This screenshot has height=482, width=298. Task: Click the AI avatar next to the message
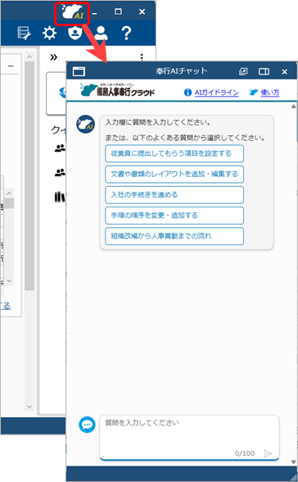85,125
